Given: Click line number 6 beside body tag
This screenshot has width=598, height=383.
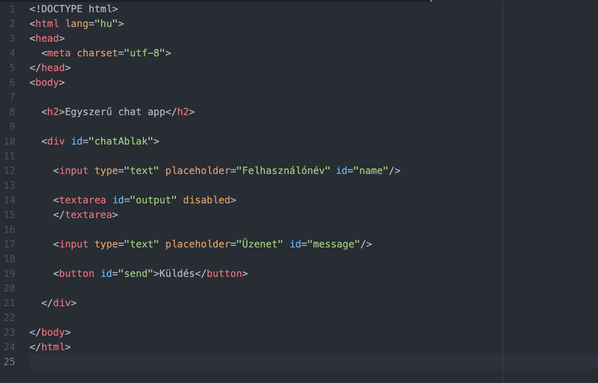Looking at the screenshot, I should pyautogui.click(x=12, y=82).
